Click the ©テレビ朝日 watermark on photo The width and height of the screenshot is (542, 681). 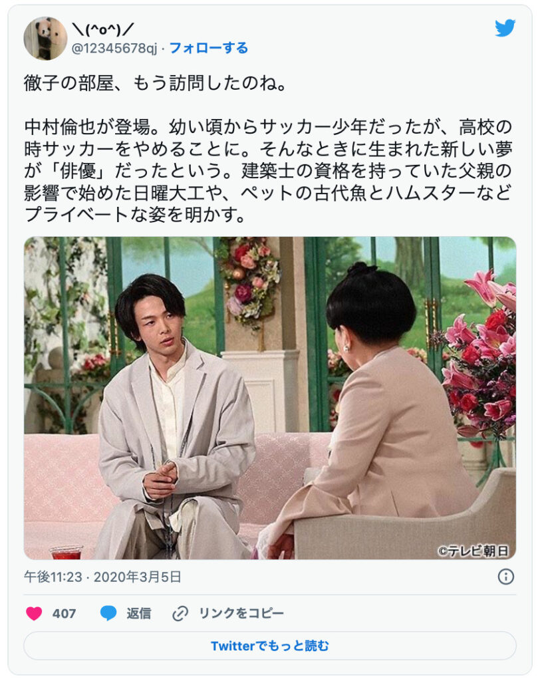[474, 551]
